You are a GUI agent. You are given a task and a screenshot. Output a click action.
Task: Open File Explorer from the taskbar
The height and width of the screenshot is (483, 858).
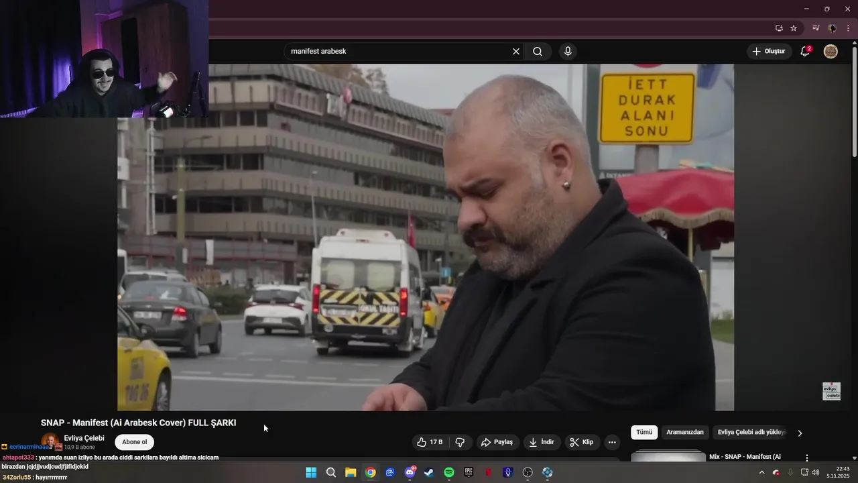351,472
